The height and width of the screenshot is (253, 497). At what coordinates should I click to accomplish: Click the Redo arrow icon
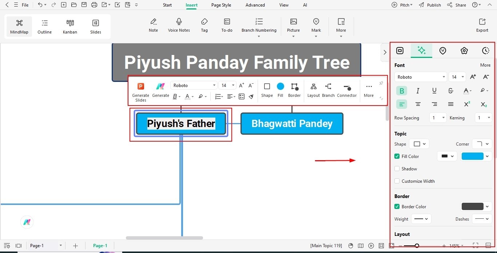53,5
